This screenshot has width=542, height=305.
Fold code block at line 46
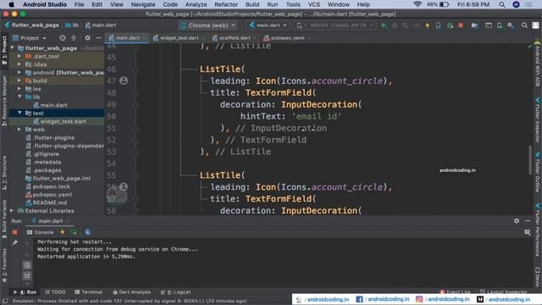tap(135, 69)
